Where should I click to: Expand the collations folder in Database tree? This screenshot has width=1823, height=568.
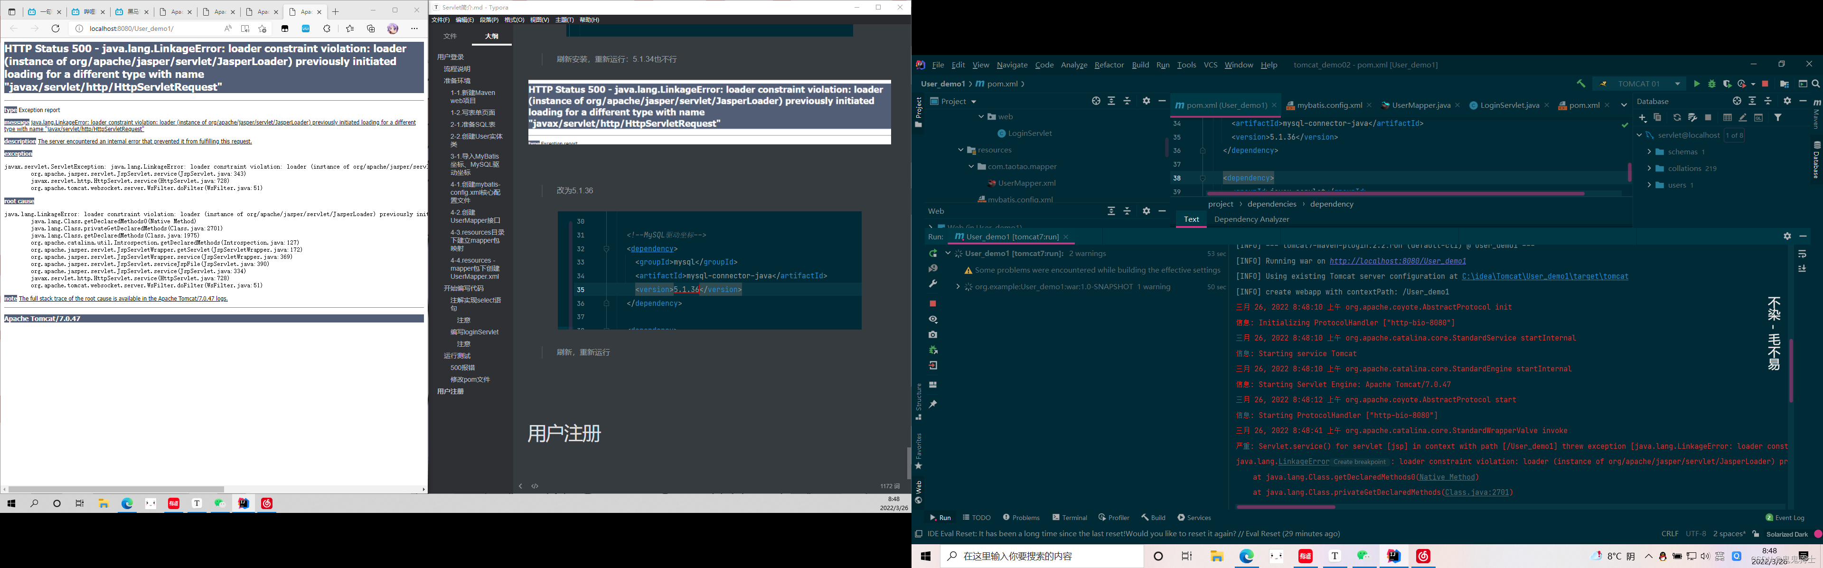(1649, 169)
